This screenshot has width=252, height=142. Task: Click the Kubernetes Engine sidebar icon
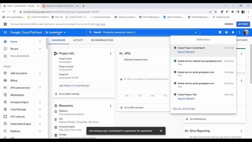coord(5,124)
